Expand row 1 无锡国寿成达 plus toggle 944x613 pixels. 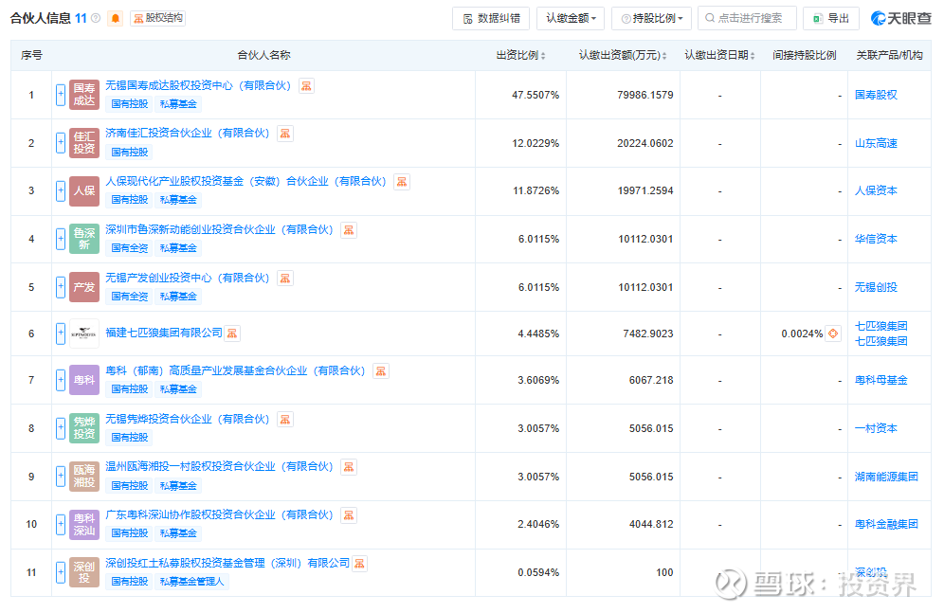click(x=61, y=95)
